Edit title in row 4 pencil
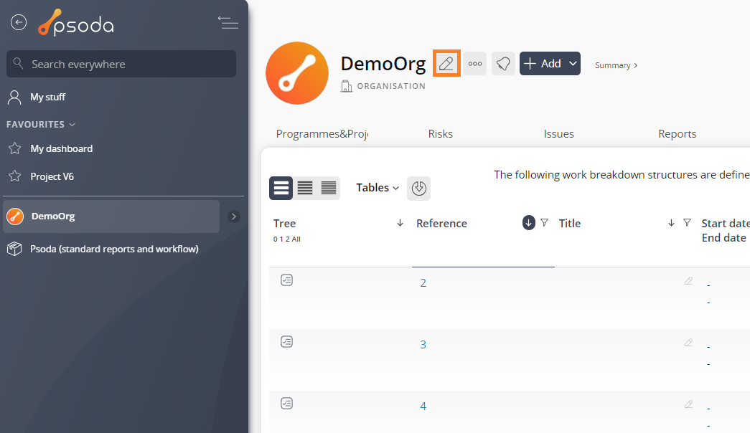 [688, 404]
